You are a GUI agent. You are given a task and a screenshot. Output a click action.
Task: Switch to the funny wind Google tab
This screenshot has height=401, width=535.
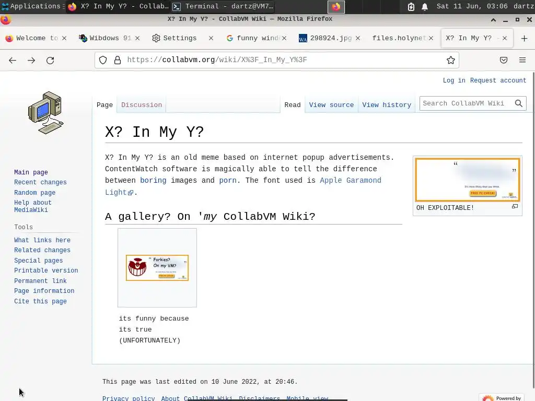coord(257,38)
